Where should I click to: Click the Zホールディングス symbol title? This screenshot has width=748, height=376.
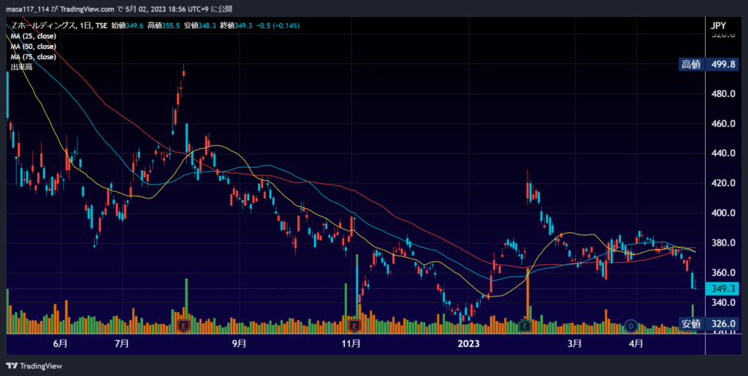click(x=43, y=26)
